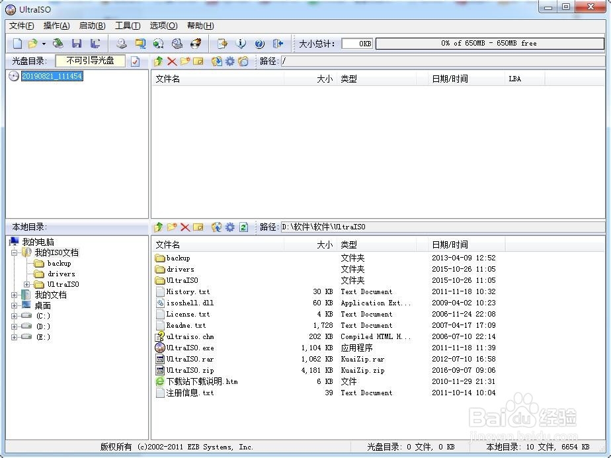Click the Up folder icon in disc pane toolbar
Image resolution: width=611 pixels, height=458 pixels.
pyautogui.click(x=158, y=61)
